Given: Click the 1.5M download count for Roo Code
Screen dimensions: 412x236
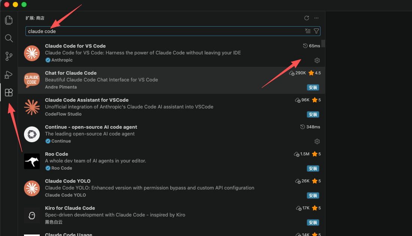Looking at the screenshot, I should 302,154.
